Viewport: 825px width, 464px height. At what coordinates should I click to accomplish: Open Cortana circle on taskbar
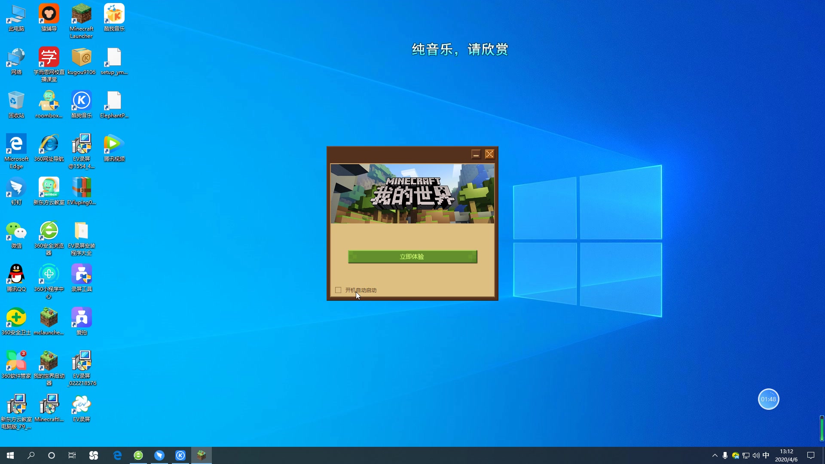coord(52,455)
